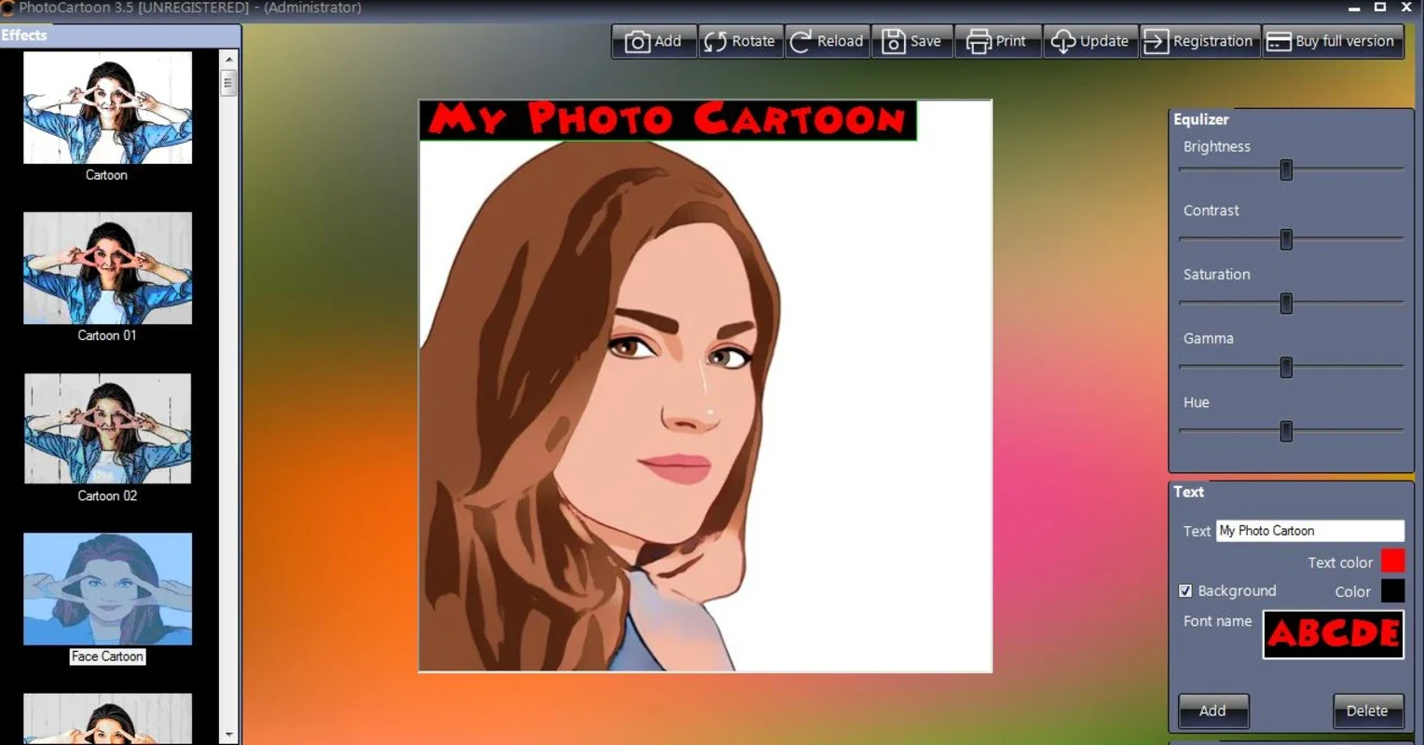Maximize the PhotoCartoon window
This screenshot has height=745, width=1424.
1380,7
